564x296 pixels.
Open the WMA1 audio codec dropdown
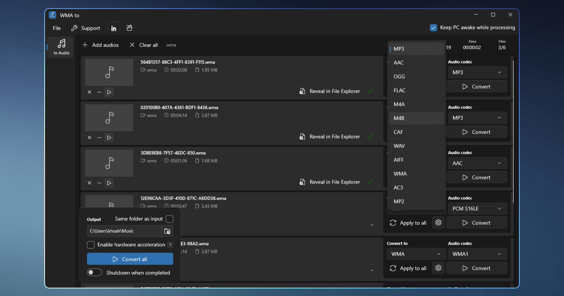477,254
